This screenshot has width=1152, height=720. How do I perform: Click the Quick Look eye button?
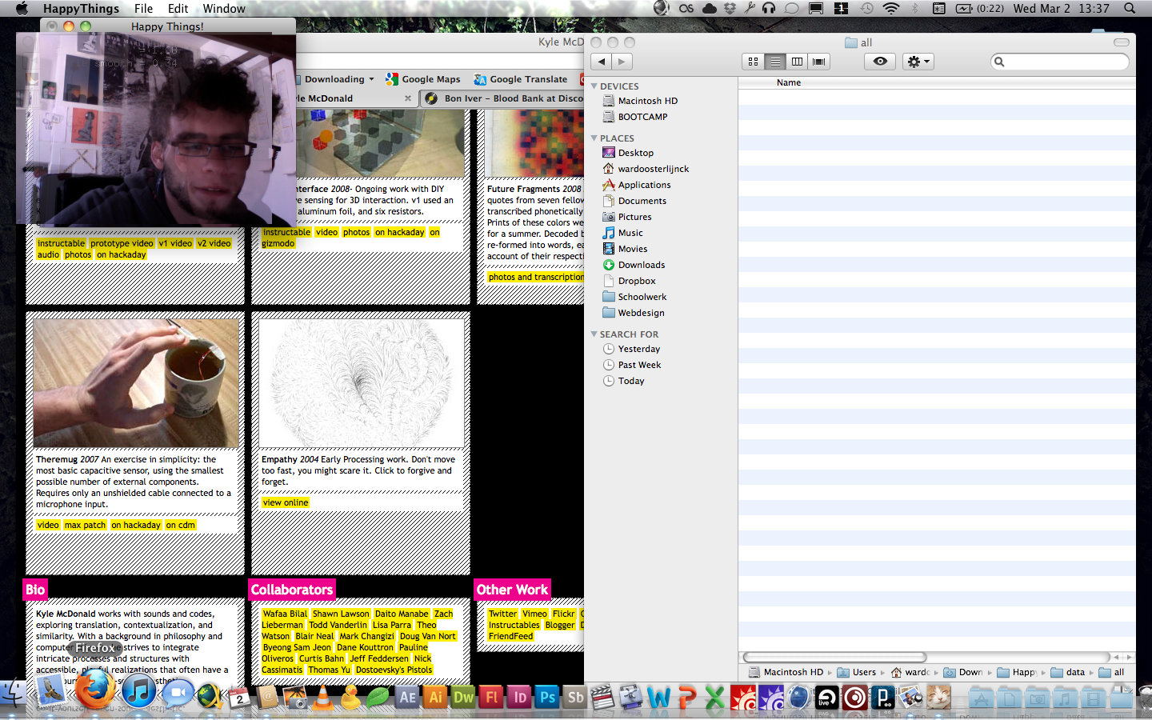(x=880, y=62)
